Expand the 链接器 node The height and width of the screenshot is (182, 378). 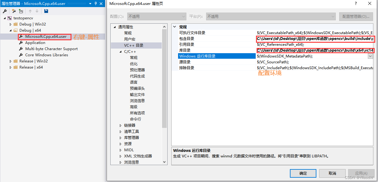[121, 125]
